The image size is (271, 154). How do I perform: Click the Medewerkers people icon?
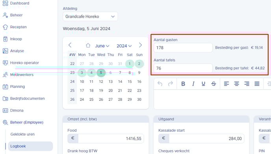(6, 75)
